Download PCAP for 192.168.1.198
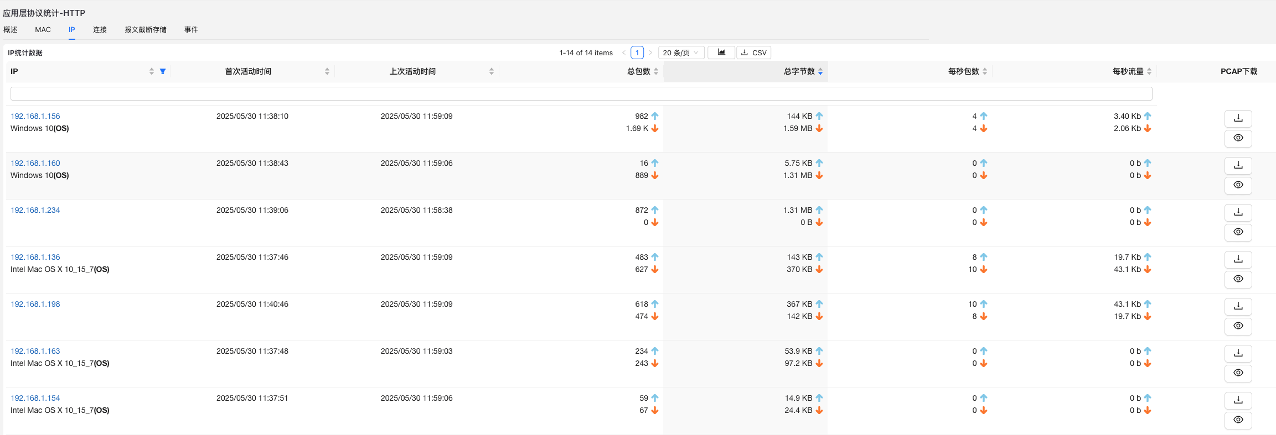Viewport: 1276px width, 435px height. point(1238,306)
